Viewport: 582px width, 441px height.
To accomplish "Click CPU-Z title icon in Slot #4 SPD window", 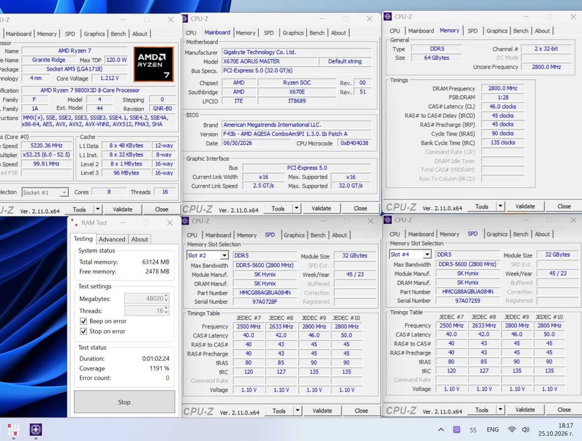I will click(388, 220).
